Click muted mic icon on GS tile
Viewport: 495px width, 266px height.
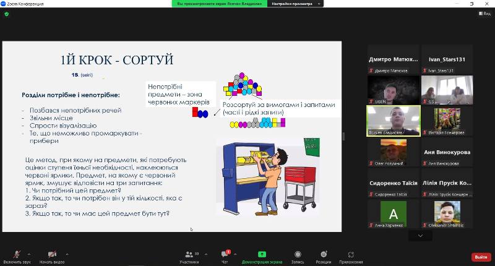[x=425, y=101]
